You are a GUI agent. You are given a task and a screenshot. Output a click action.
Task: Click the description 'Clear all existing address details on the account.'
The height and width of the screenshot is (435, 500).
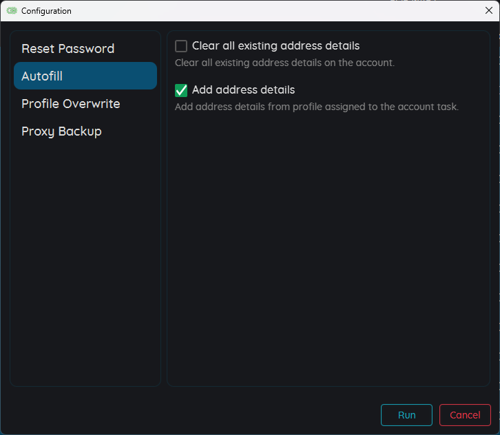click(284, 63)
